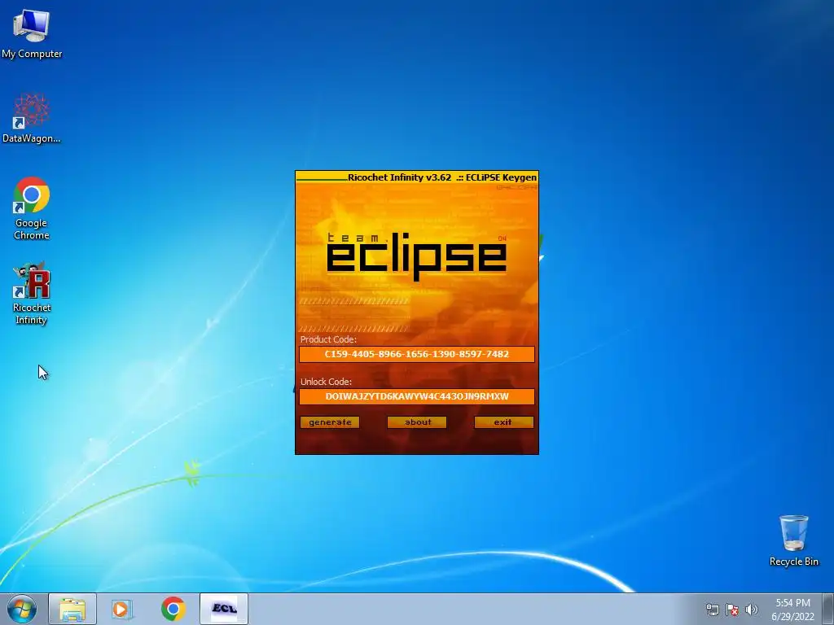Screen dimensions: 834x625
Task: Focus the Unlock Code field
Action: coord(417,396)
